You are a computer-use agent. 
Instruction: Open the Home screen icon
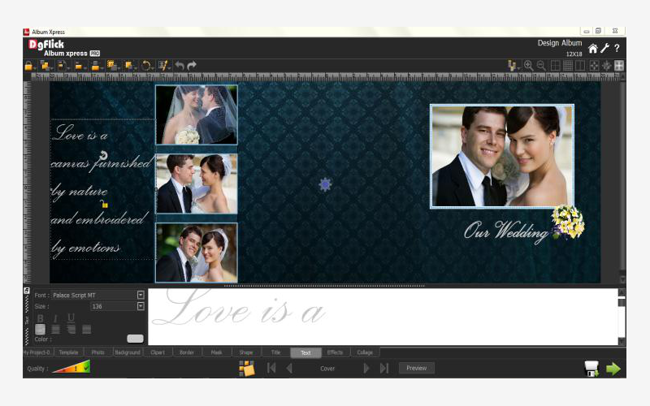593,49
